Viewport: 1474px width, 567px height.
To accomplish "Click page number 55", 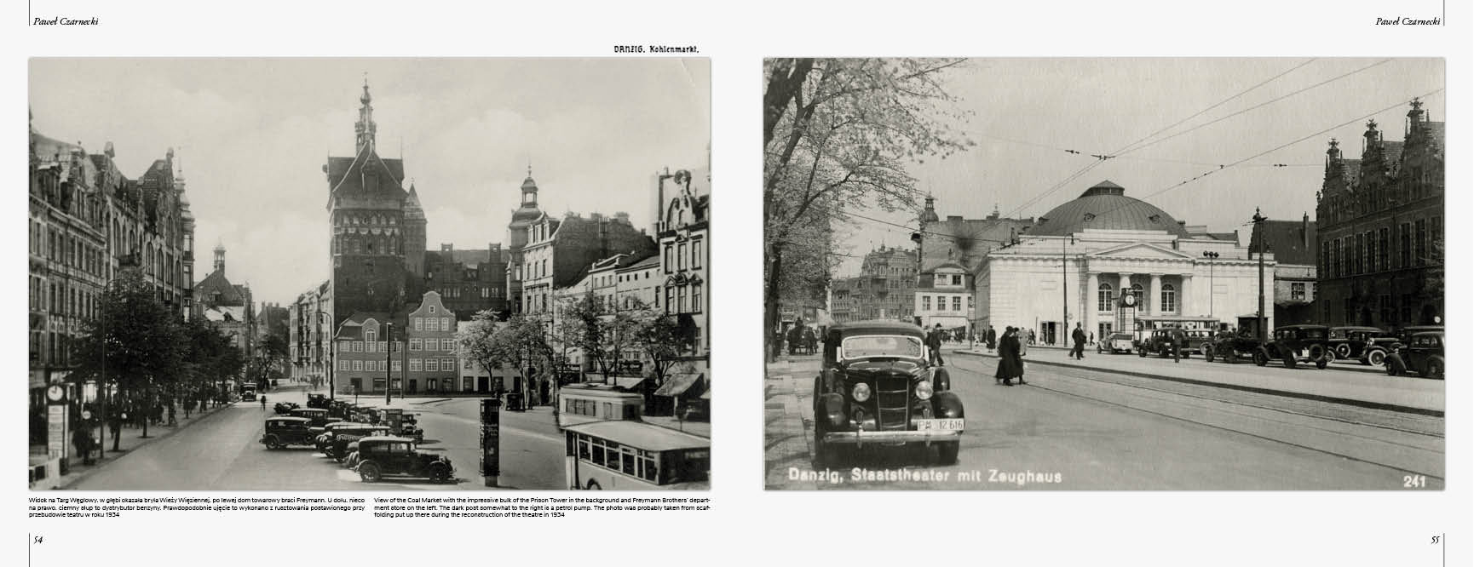I will coord(1435,540).
